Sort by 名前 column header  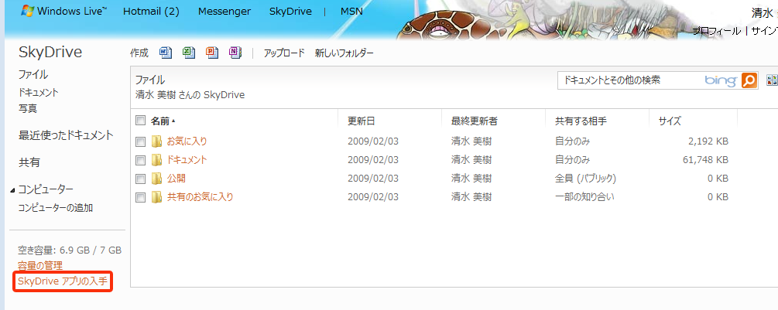point(160,121)
